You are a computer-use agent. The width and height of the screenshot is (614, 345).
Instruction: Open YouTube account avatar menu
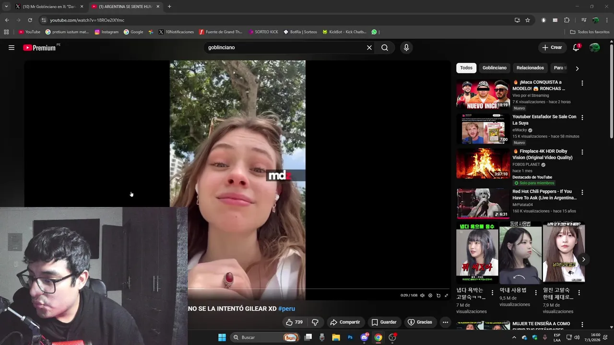594,47
